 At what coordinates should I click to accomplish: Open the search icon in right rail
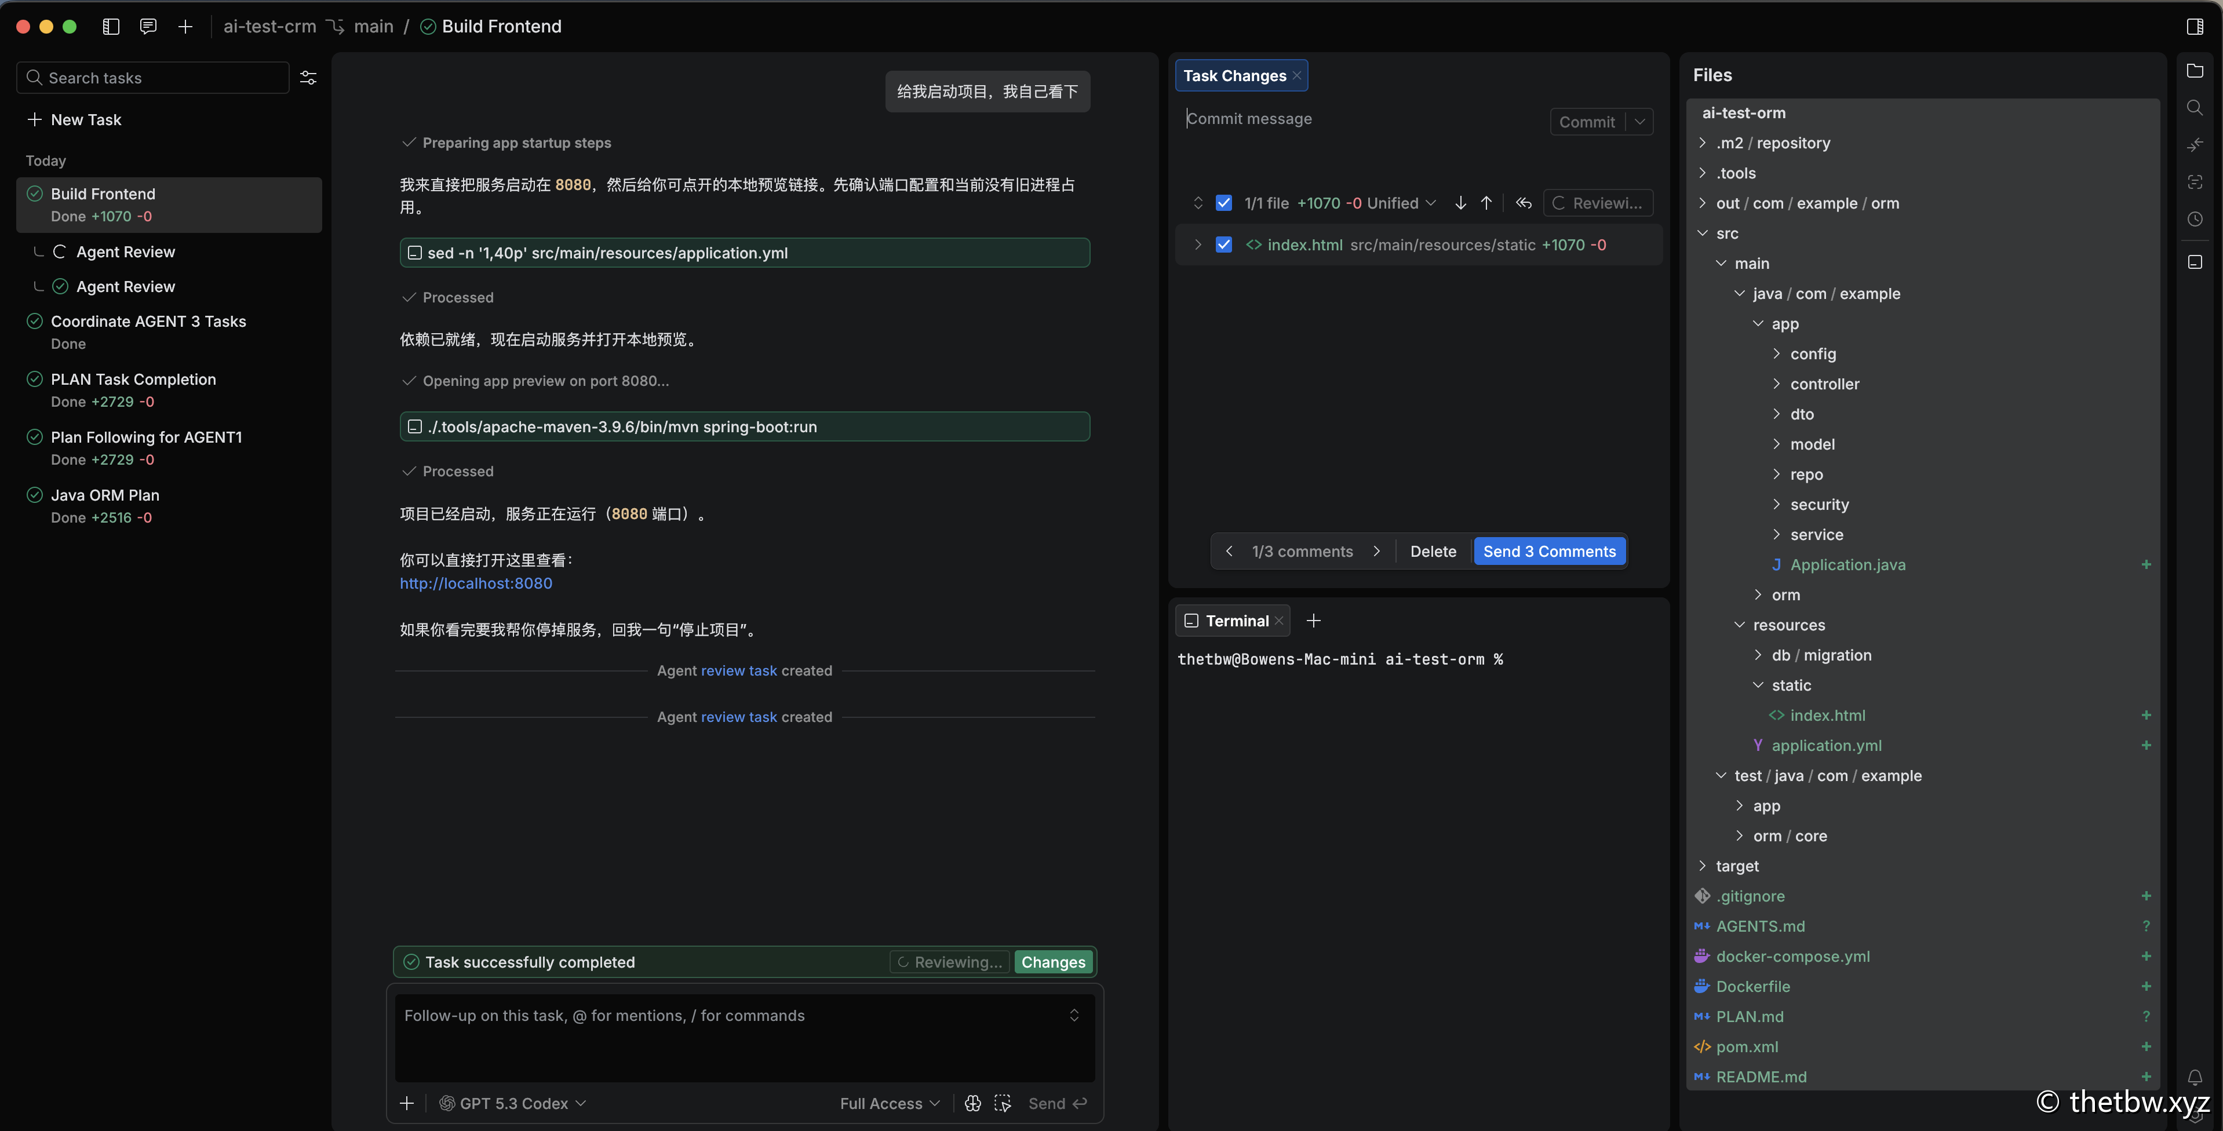pyautogui.click(x=2195, y=108)
